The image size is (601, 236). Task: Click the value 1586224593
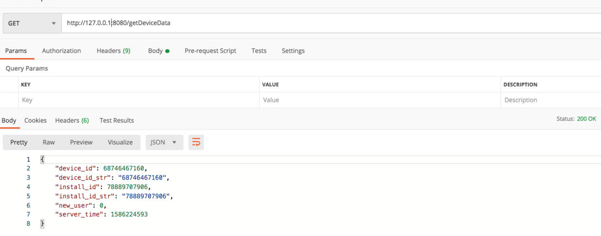(x=129, y=214)
